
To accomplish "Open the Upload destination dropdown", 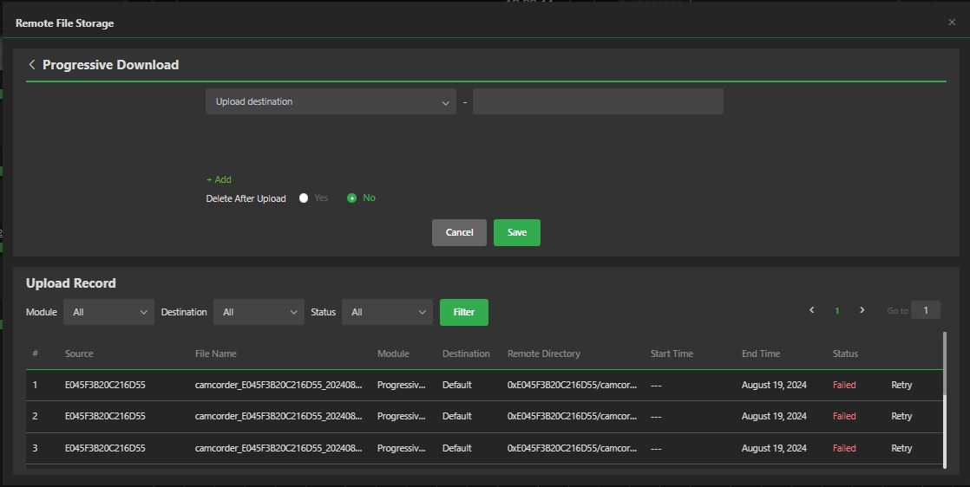I will pyautogui.click(x=331, y=101).
